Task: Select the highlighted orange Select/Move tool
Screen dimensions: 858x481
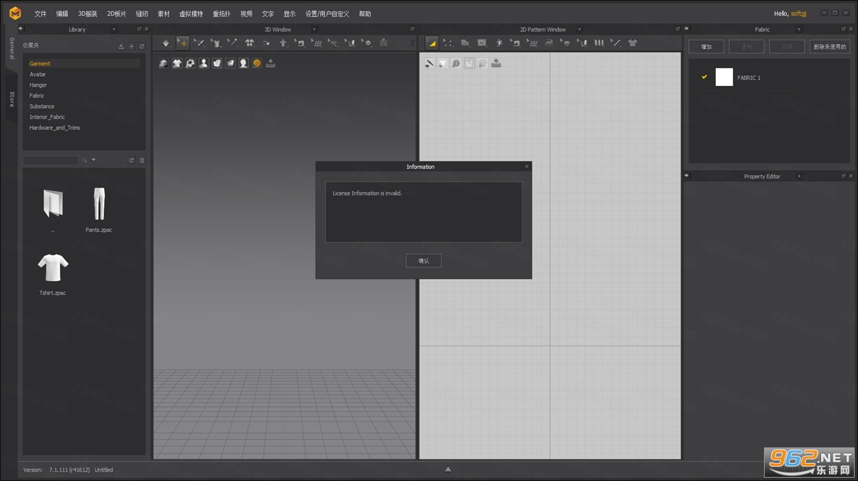Action: tap(183, 43)
